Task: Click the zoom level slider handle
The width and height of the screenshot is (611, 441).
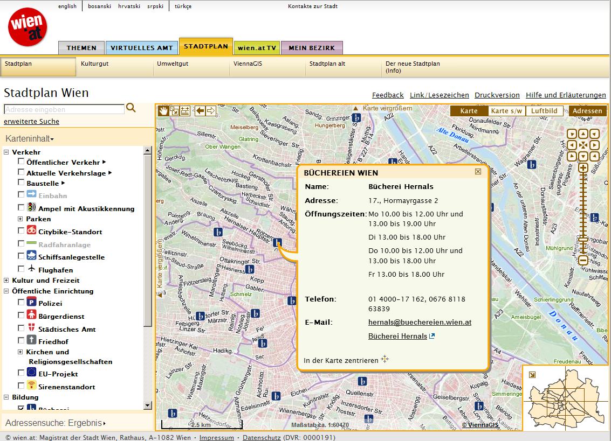Action: click(x=583, y=240)
